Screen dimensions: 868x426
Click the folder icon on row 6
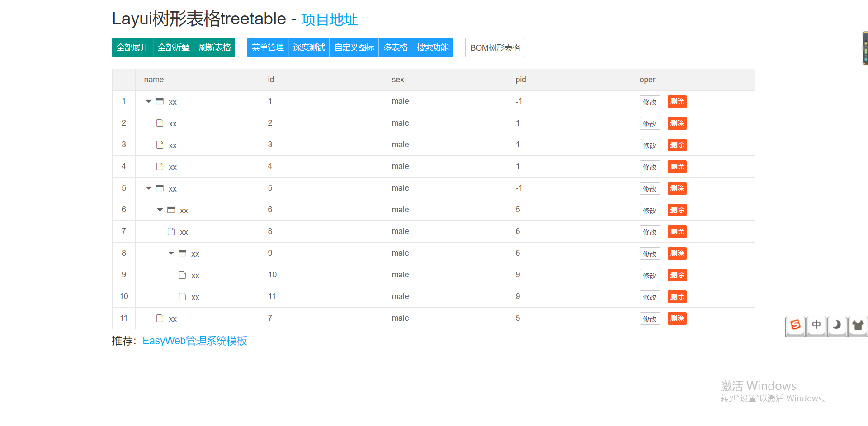click(171, 209)
